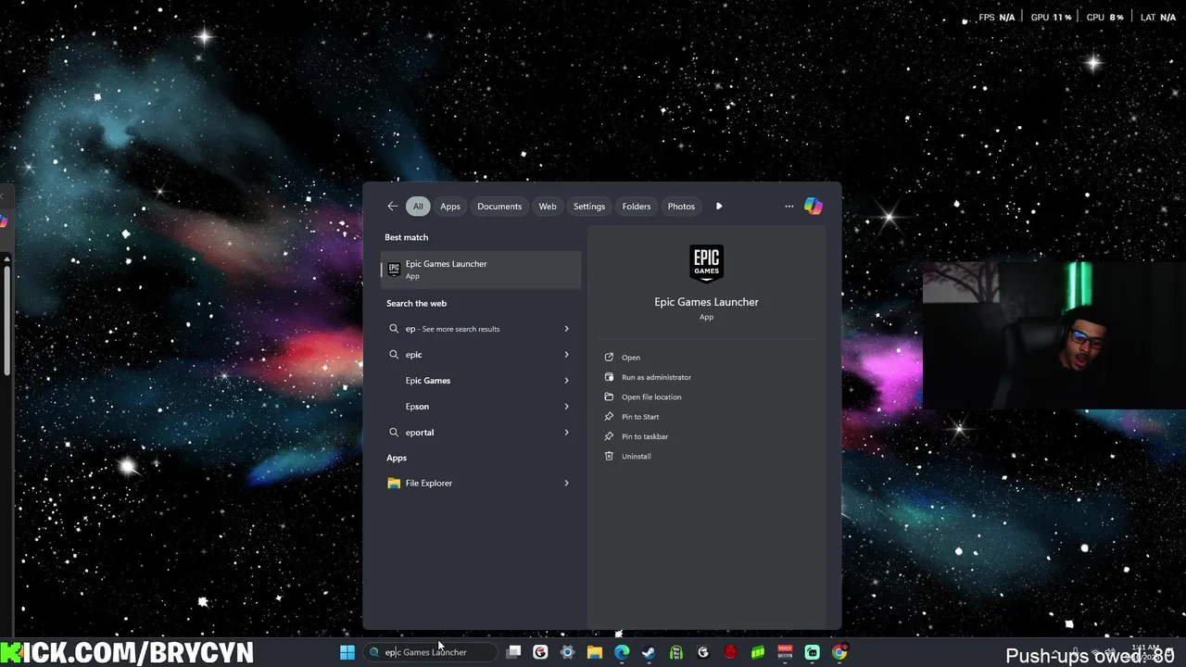Go back with the search panel arrow
This screenshot has height=667, width=1186.
click(393, 207)
